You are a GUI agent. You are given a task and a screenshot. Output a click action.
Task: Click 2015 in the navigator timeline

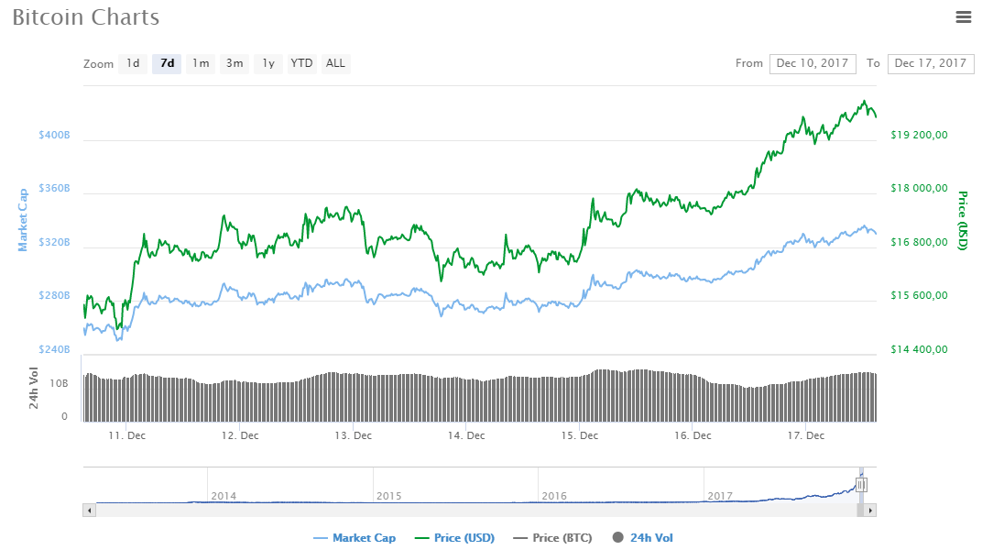(389, 496)
